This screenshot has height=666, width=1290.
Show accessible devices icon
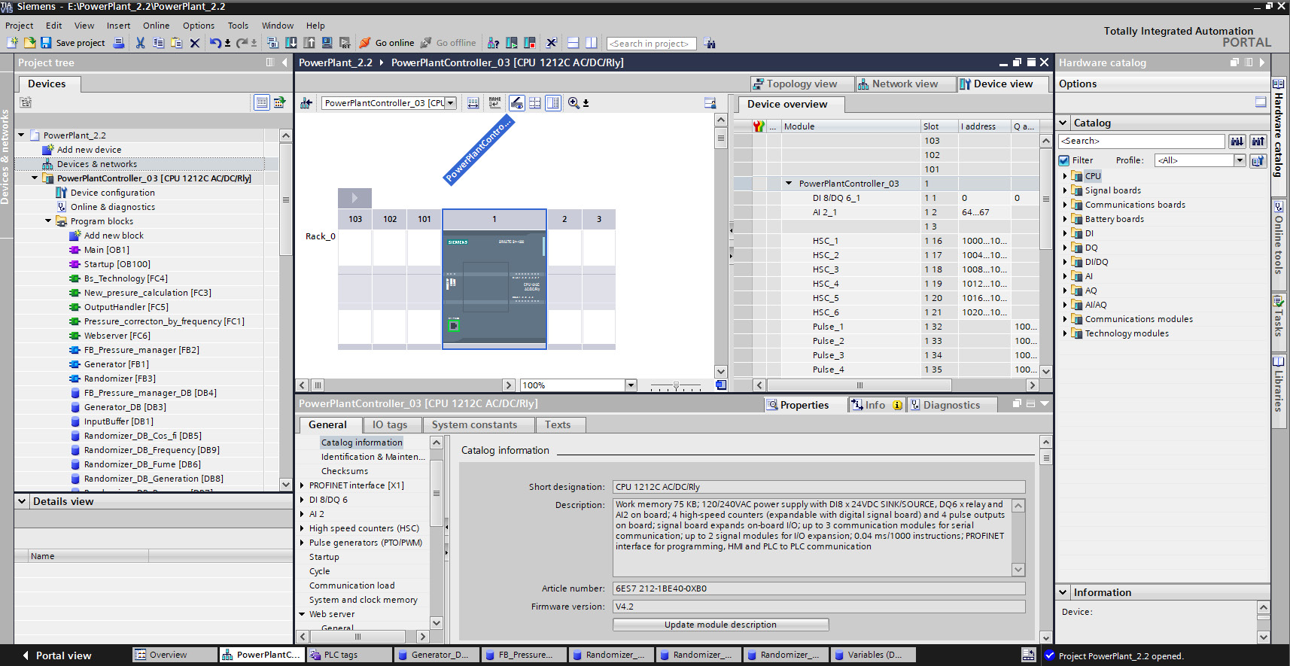[x=493, y=43]
